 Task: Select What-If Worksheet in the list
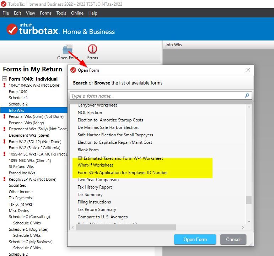tap(95, 165)
